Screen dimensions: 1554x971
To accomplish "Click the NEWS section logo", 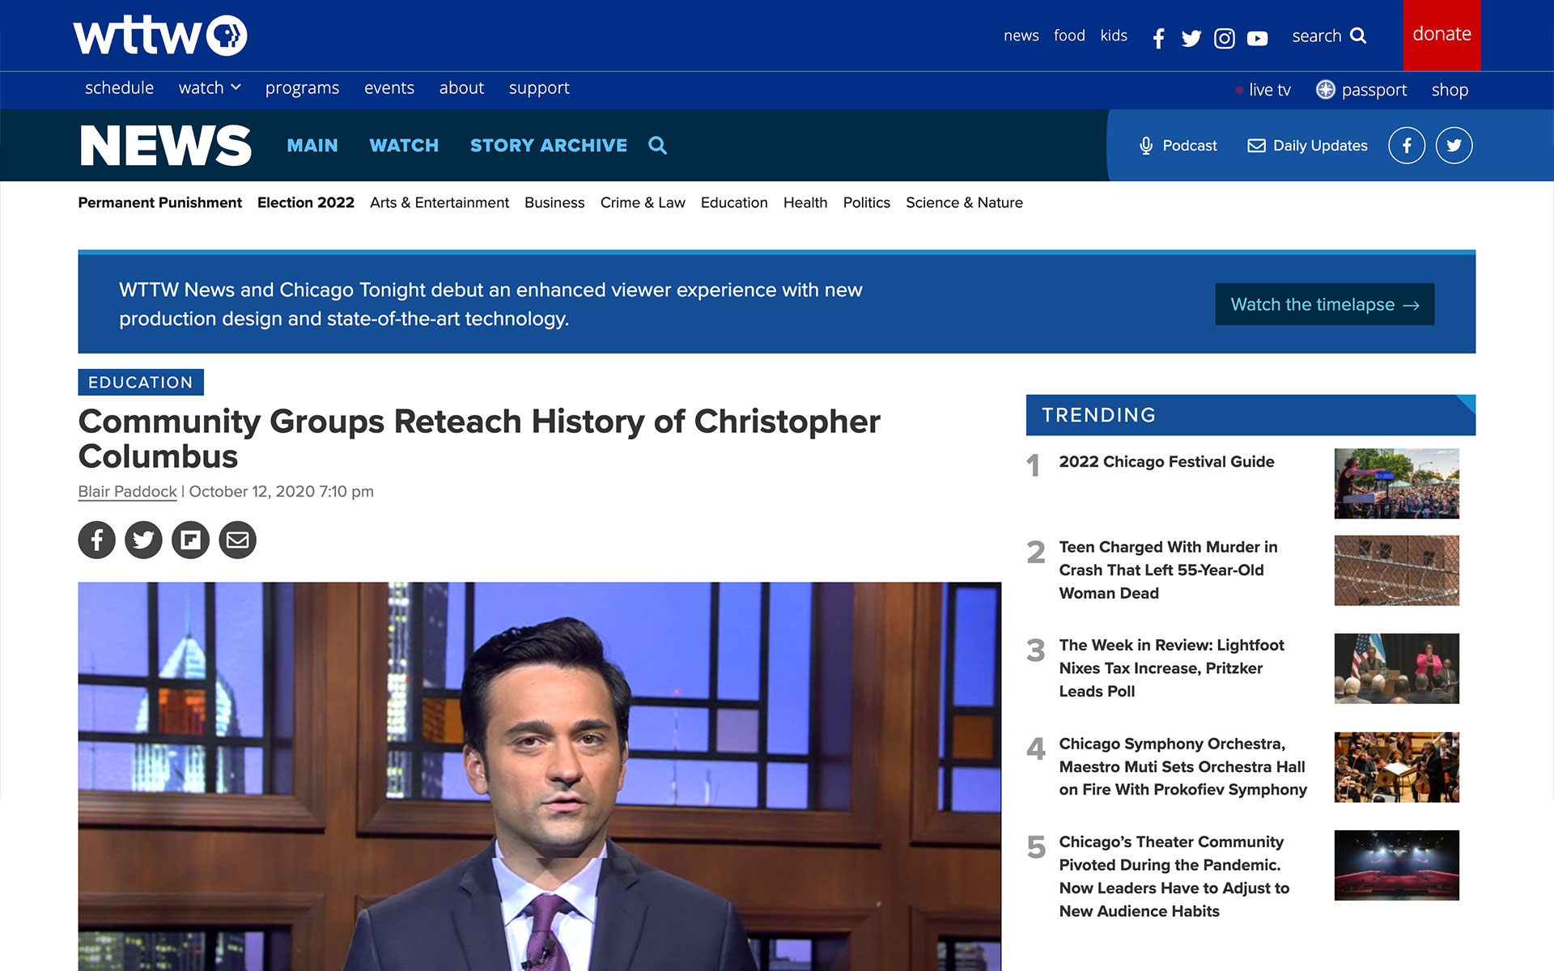I will tap(166, 146).
